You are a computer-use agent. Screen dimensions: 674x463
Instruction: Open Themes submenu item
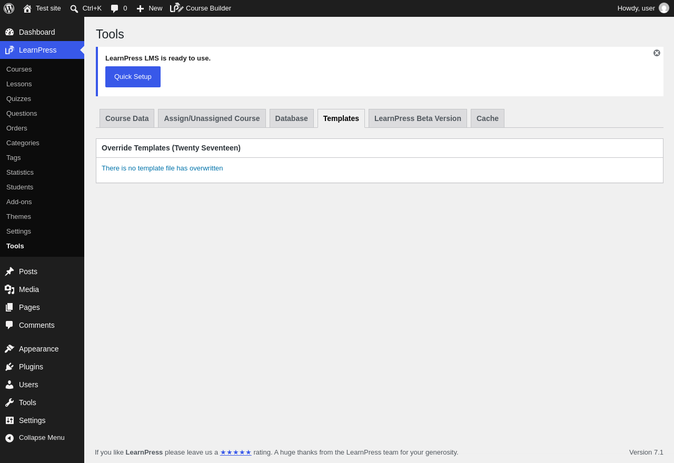coord(18,217)
